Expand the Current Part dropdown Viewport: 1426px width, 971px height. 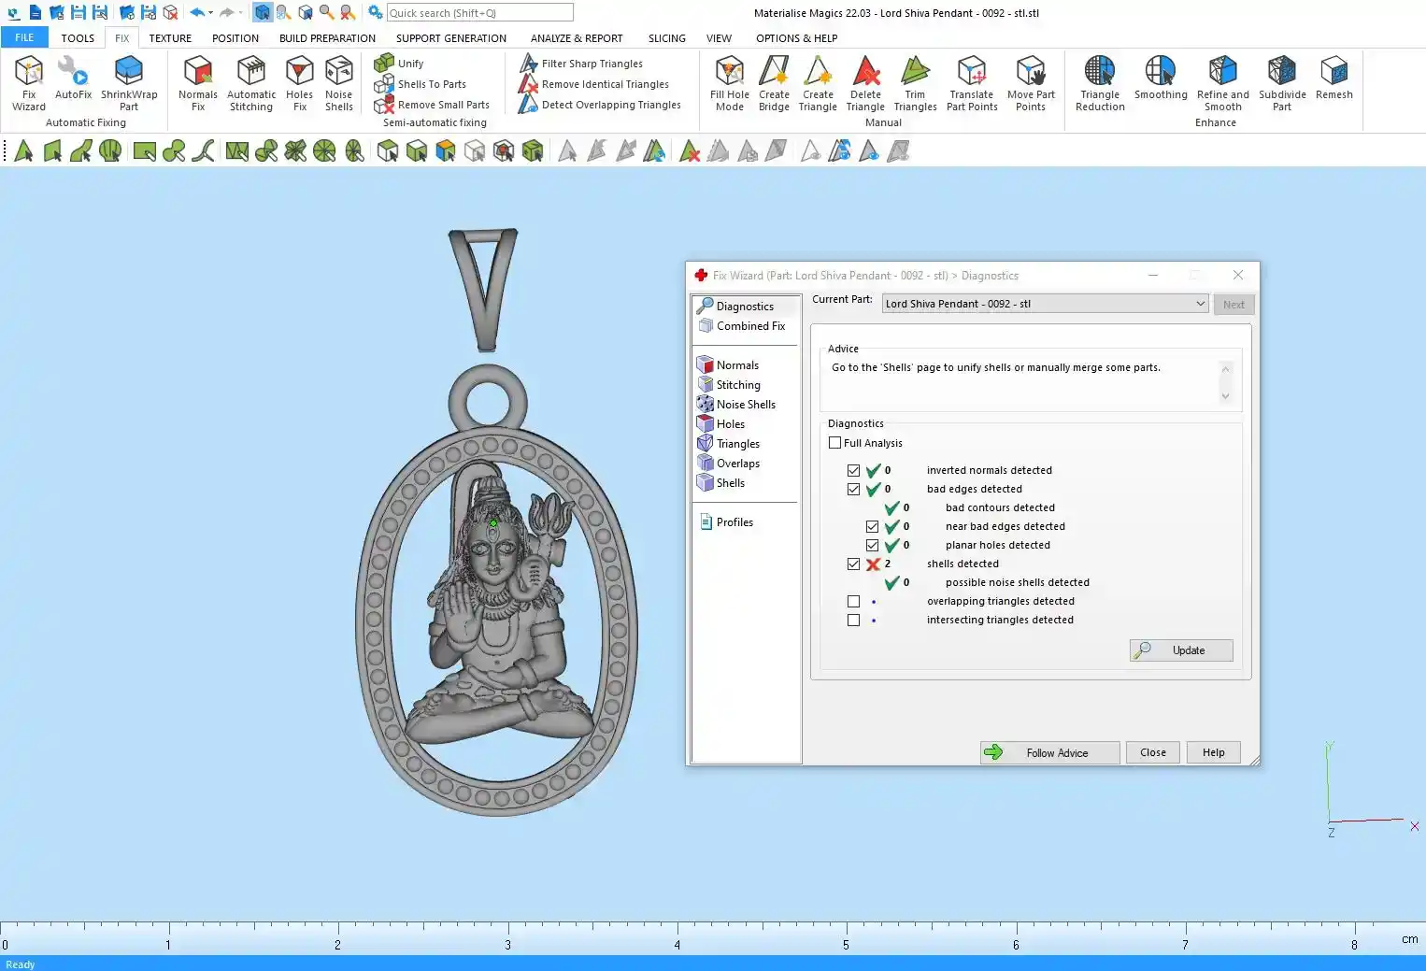tap(1200, 304)
